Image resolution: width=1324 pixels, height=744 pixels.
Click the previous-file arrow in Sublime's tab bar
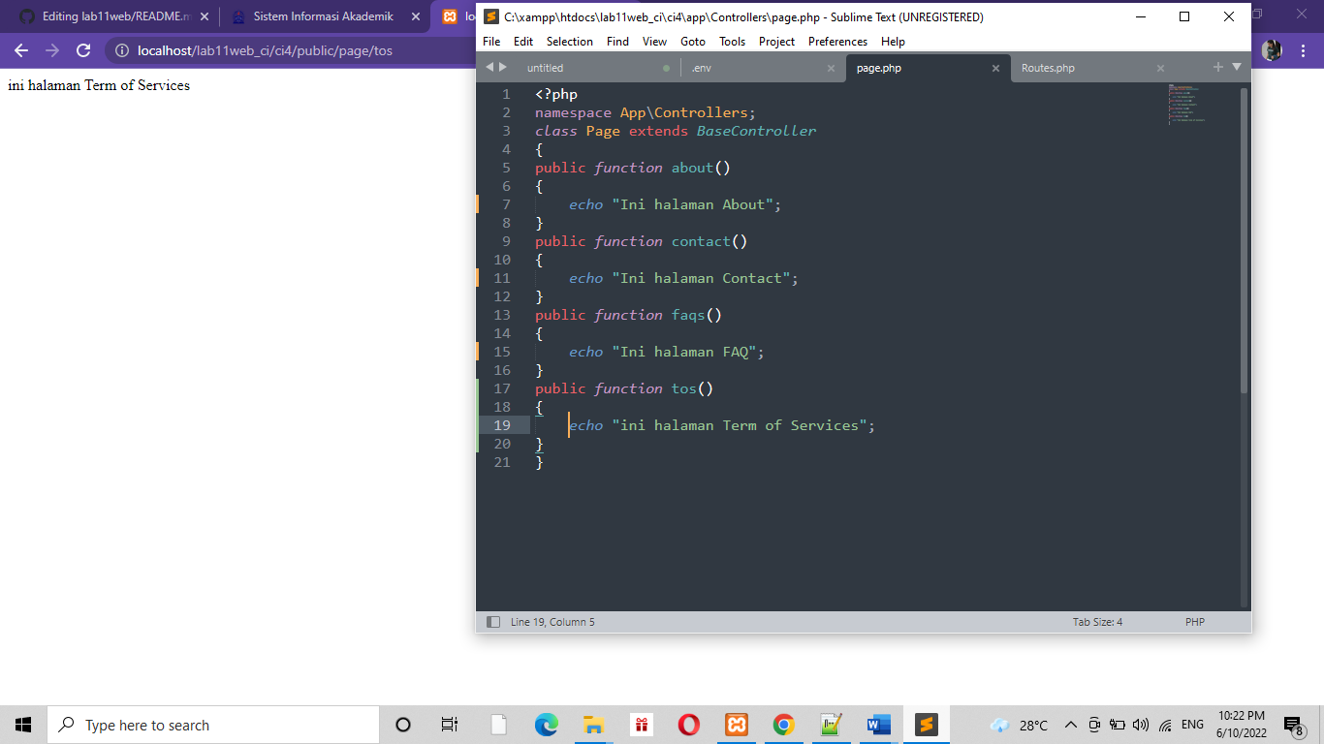click(x=489, y=67)
